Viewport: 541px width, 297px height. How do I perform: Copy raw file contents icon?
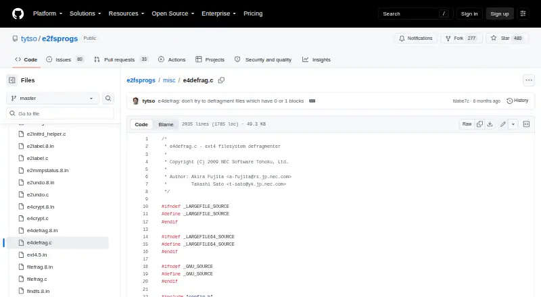click(479, 124)
